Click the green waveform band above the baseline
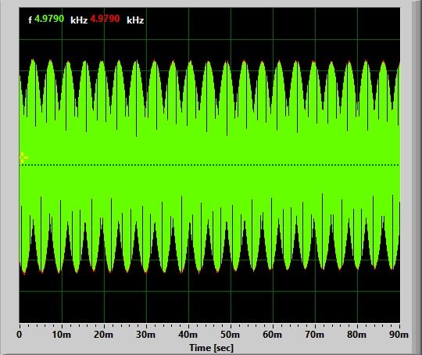Screen dimensions: 422x355 [209, 145]
